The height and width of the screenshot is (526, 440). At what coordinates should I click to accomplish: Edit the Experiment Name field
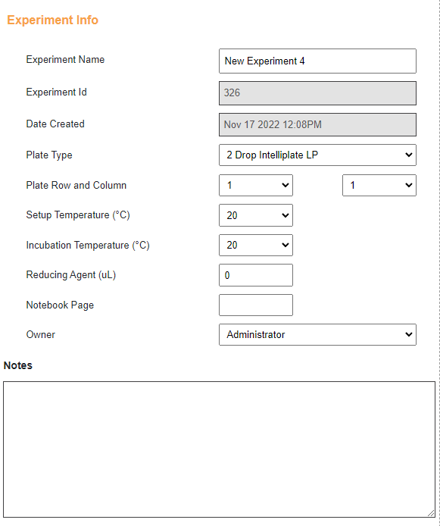point(317,61)
